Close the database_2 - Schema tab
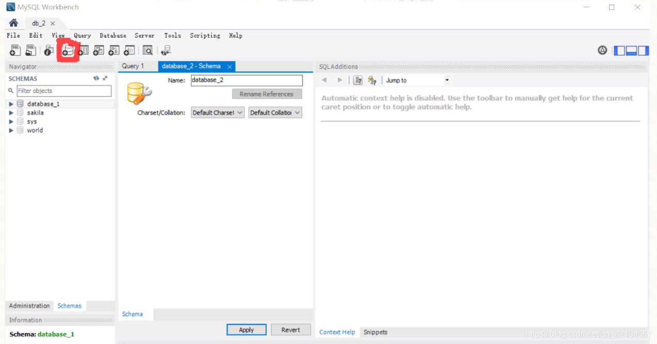Image resolution: width=657 pixels, height=344 pixels. pyautogui.click(x=229, y=67)
